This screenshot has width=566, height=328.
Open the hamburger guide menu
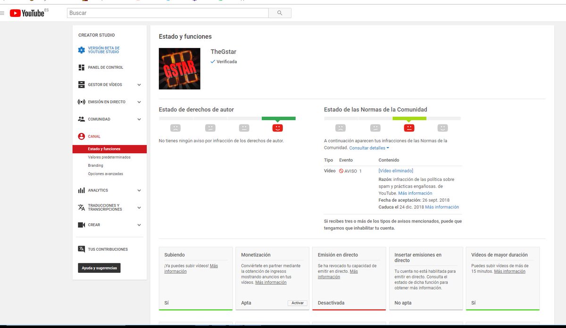pos(2,13)
